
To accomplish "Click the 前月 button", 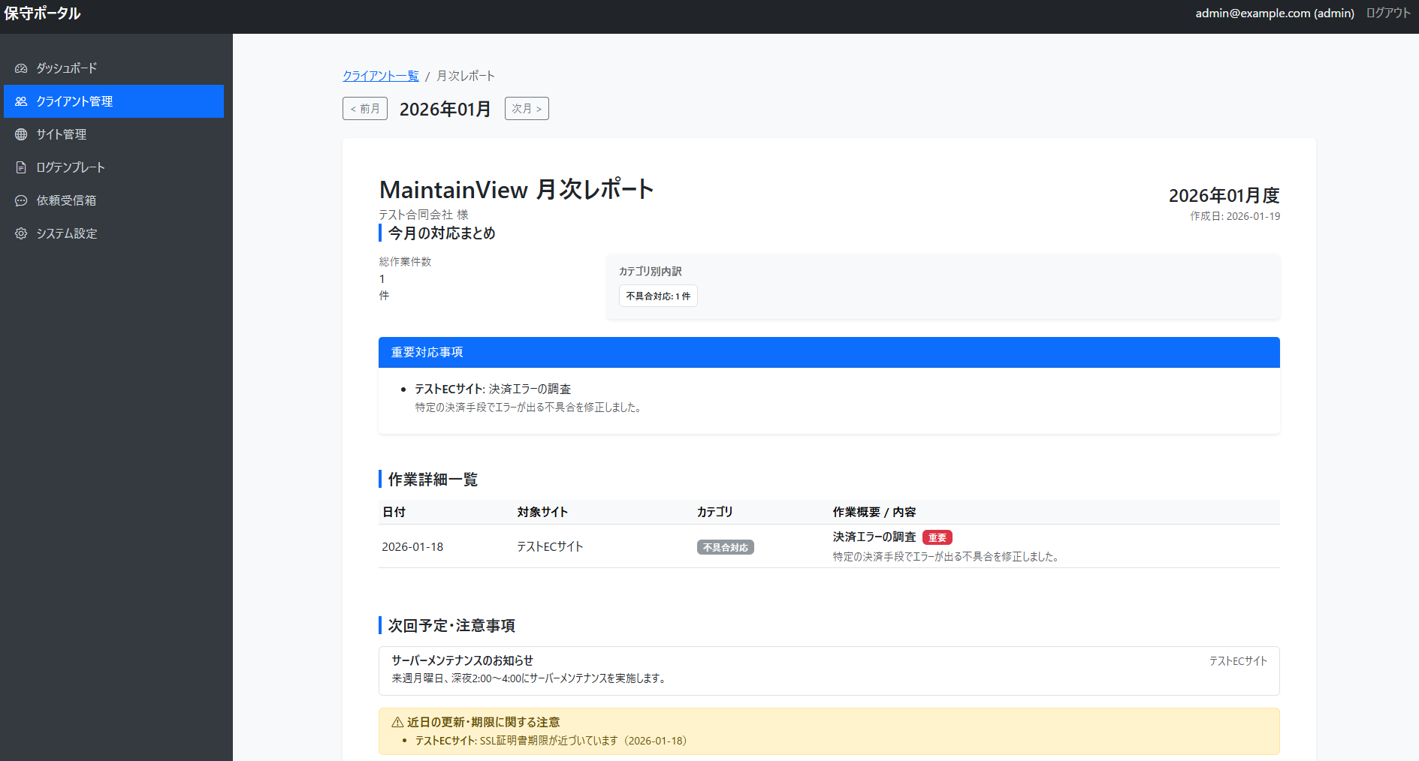I will (x=364, y=108).
